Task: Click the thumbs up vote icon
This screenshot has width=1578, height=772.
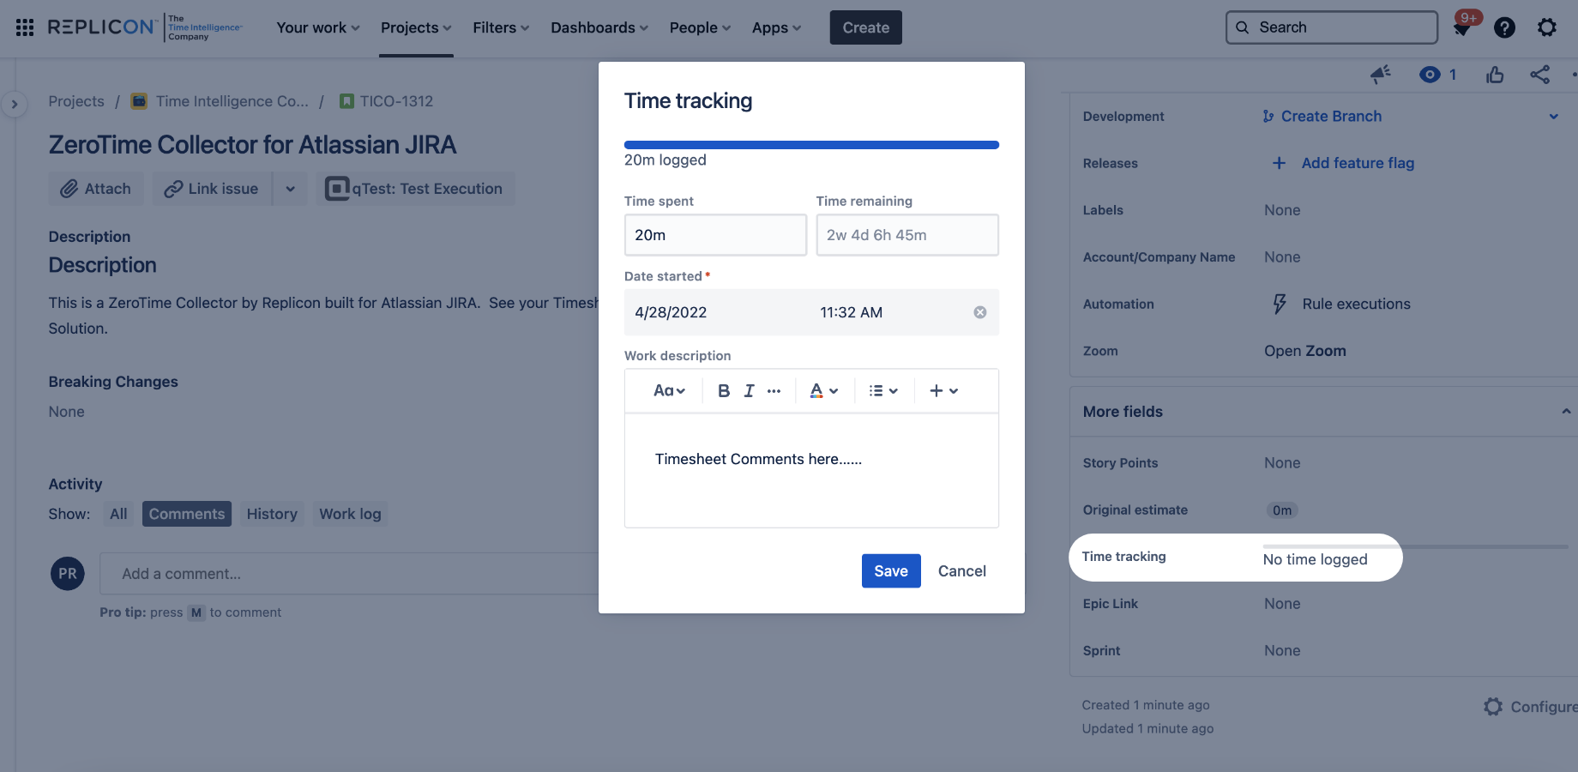Action: click(1495, 75)
